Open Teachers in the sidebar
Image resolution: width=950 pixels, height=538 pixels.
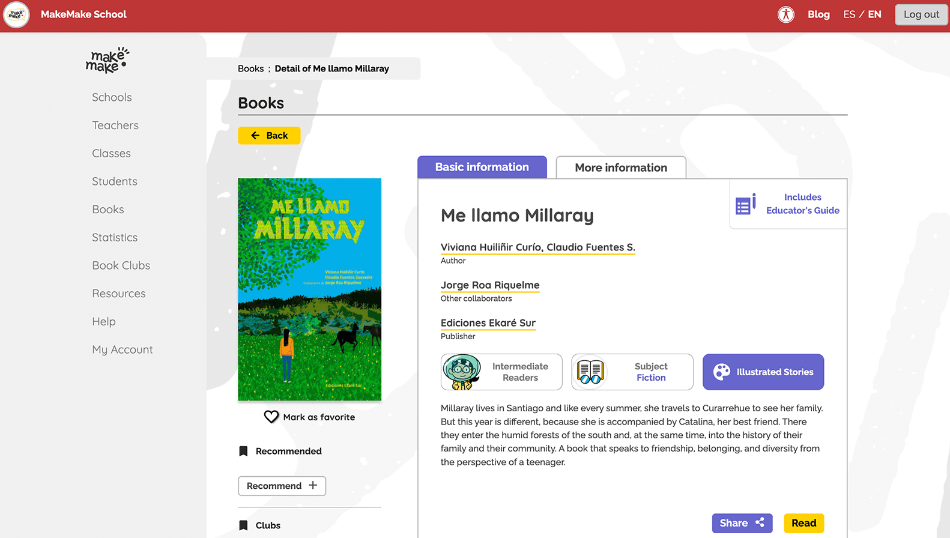[x=115, y=125]
